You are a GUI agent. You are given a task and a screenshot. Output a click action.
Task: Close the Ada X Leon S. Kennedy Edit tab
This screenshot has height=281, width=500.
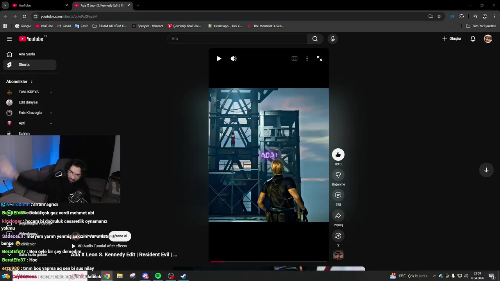tap(129, 5)
